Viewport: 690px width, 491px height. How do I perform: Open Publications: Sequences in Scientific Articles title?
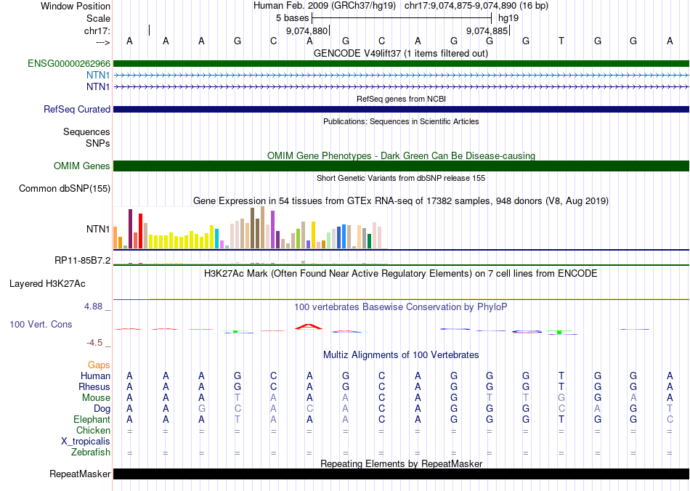[401, 121]
